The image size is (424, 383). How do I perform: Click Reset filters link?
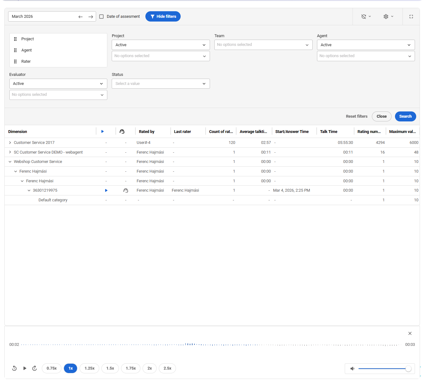tap(356, 116)
